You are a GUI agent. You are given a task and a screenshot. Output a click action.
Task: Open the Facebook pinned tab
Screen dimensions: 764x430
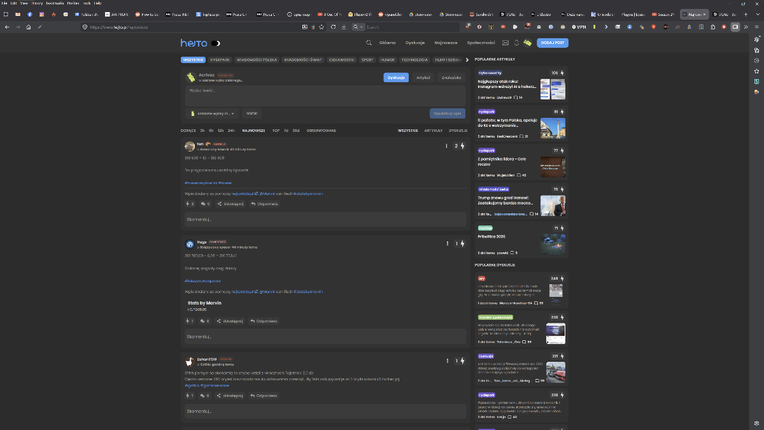point(29,14)
